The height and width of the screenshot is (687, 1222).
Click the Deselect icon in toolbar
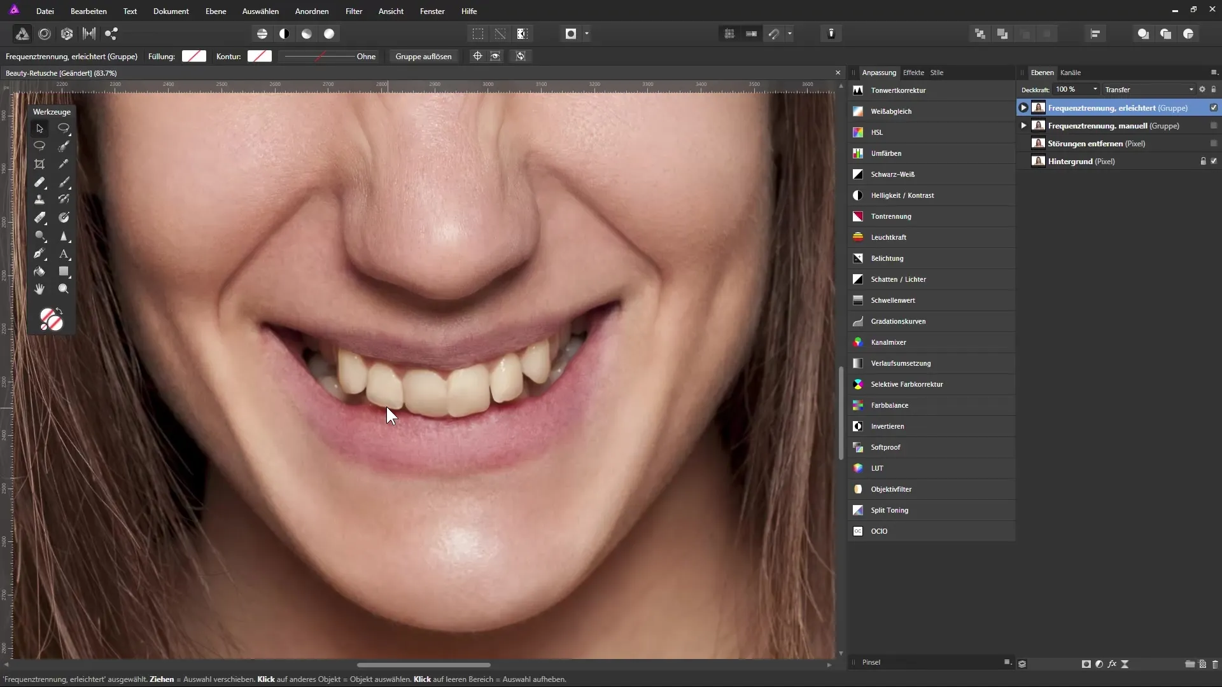click(x=500, y=34)
